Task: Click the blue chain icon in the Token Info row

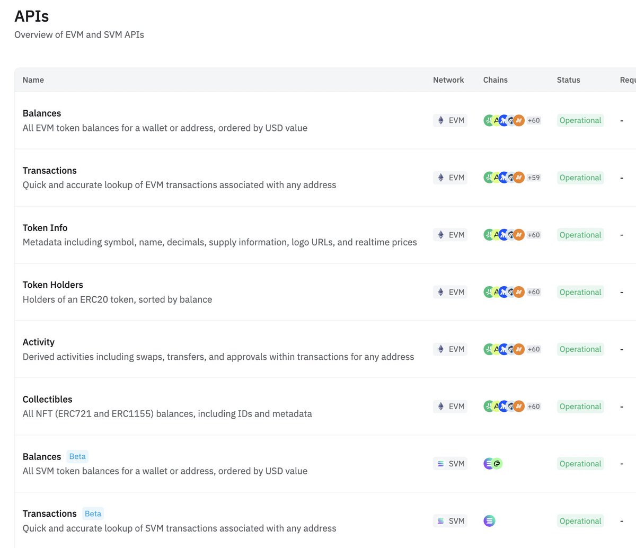Action: point(504,235)
